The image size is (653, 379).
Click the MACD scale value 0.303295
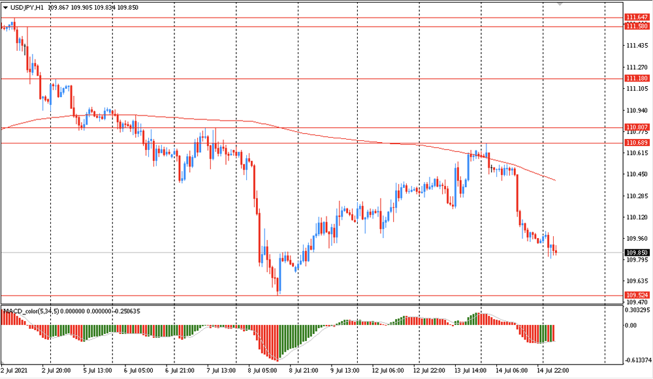click(x=637, y=311)
